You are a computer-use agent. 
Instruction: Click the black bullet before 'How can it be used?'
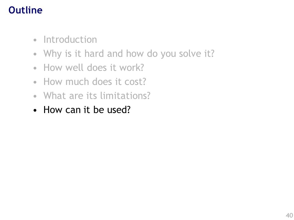(x=35, y=110)
